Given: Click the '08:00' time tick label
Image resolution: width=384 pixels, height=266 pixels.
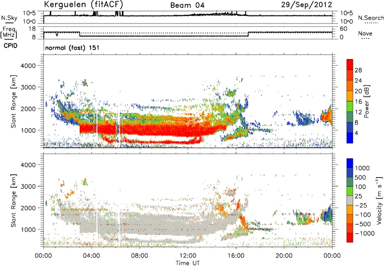Looking at the screenshot, I should (140, 256).
